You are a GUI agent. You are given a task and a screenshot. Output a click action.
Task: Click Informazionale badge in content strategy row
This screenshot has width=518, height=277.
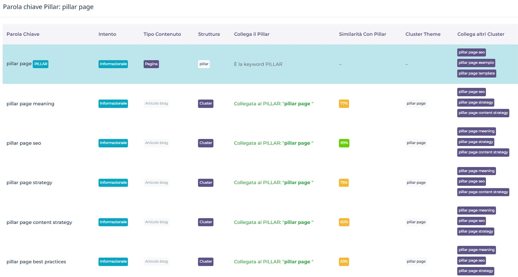click(113, 222)
